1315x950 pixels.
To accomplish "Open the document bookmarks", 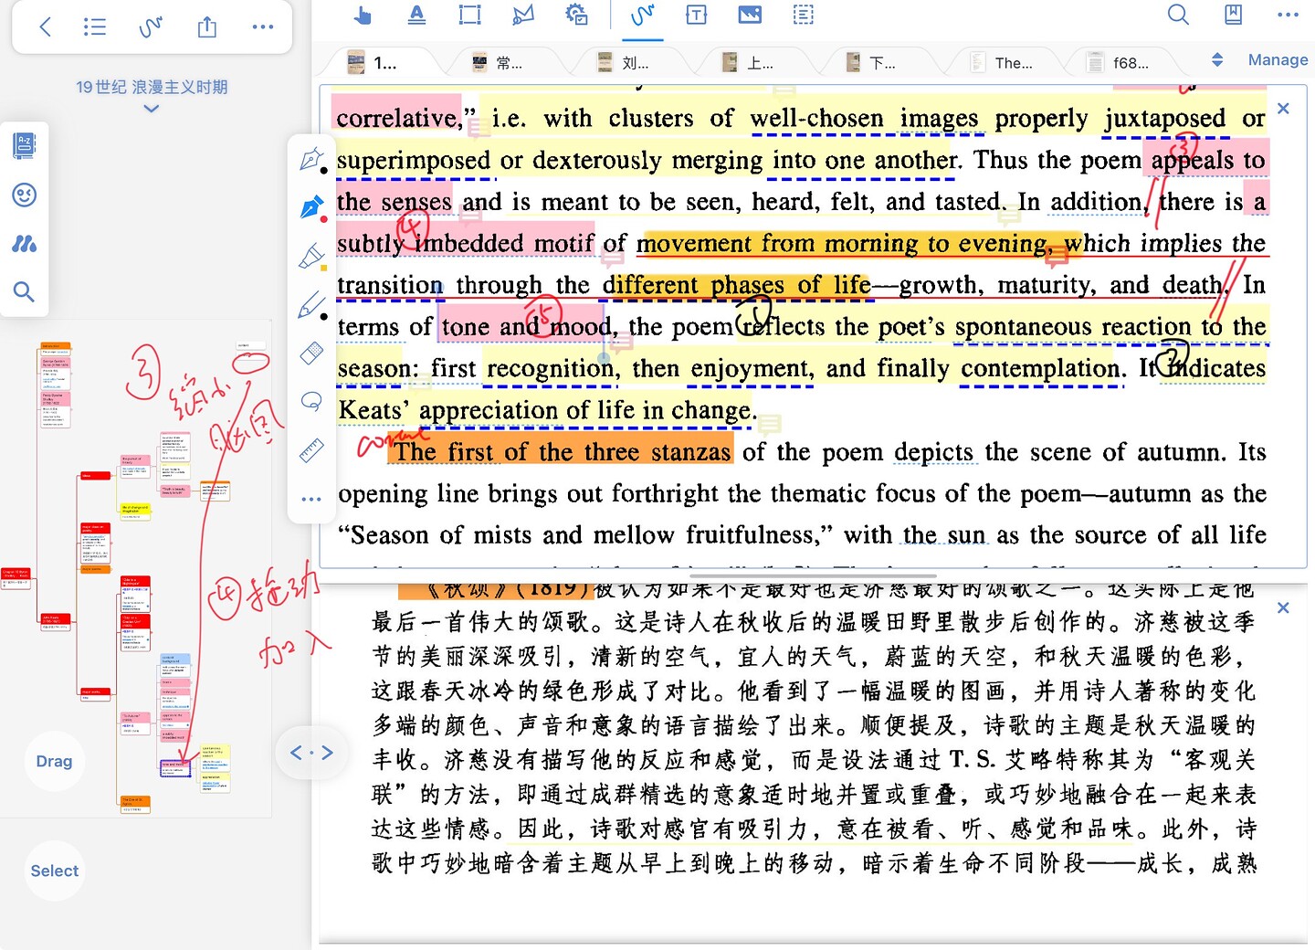I will pyautogui.click(x=1234, y=15).
